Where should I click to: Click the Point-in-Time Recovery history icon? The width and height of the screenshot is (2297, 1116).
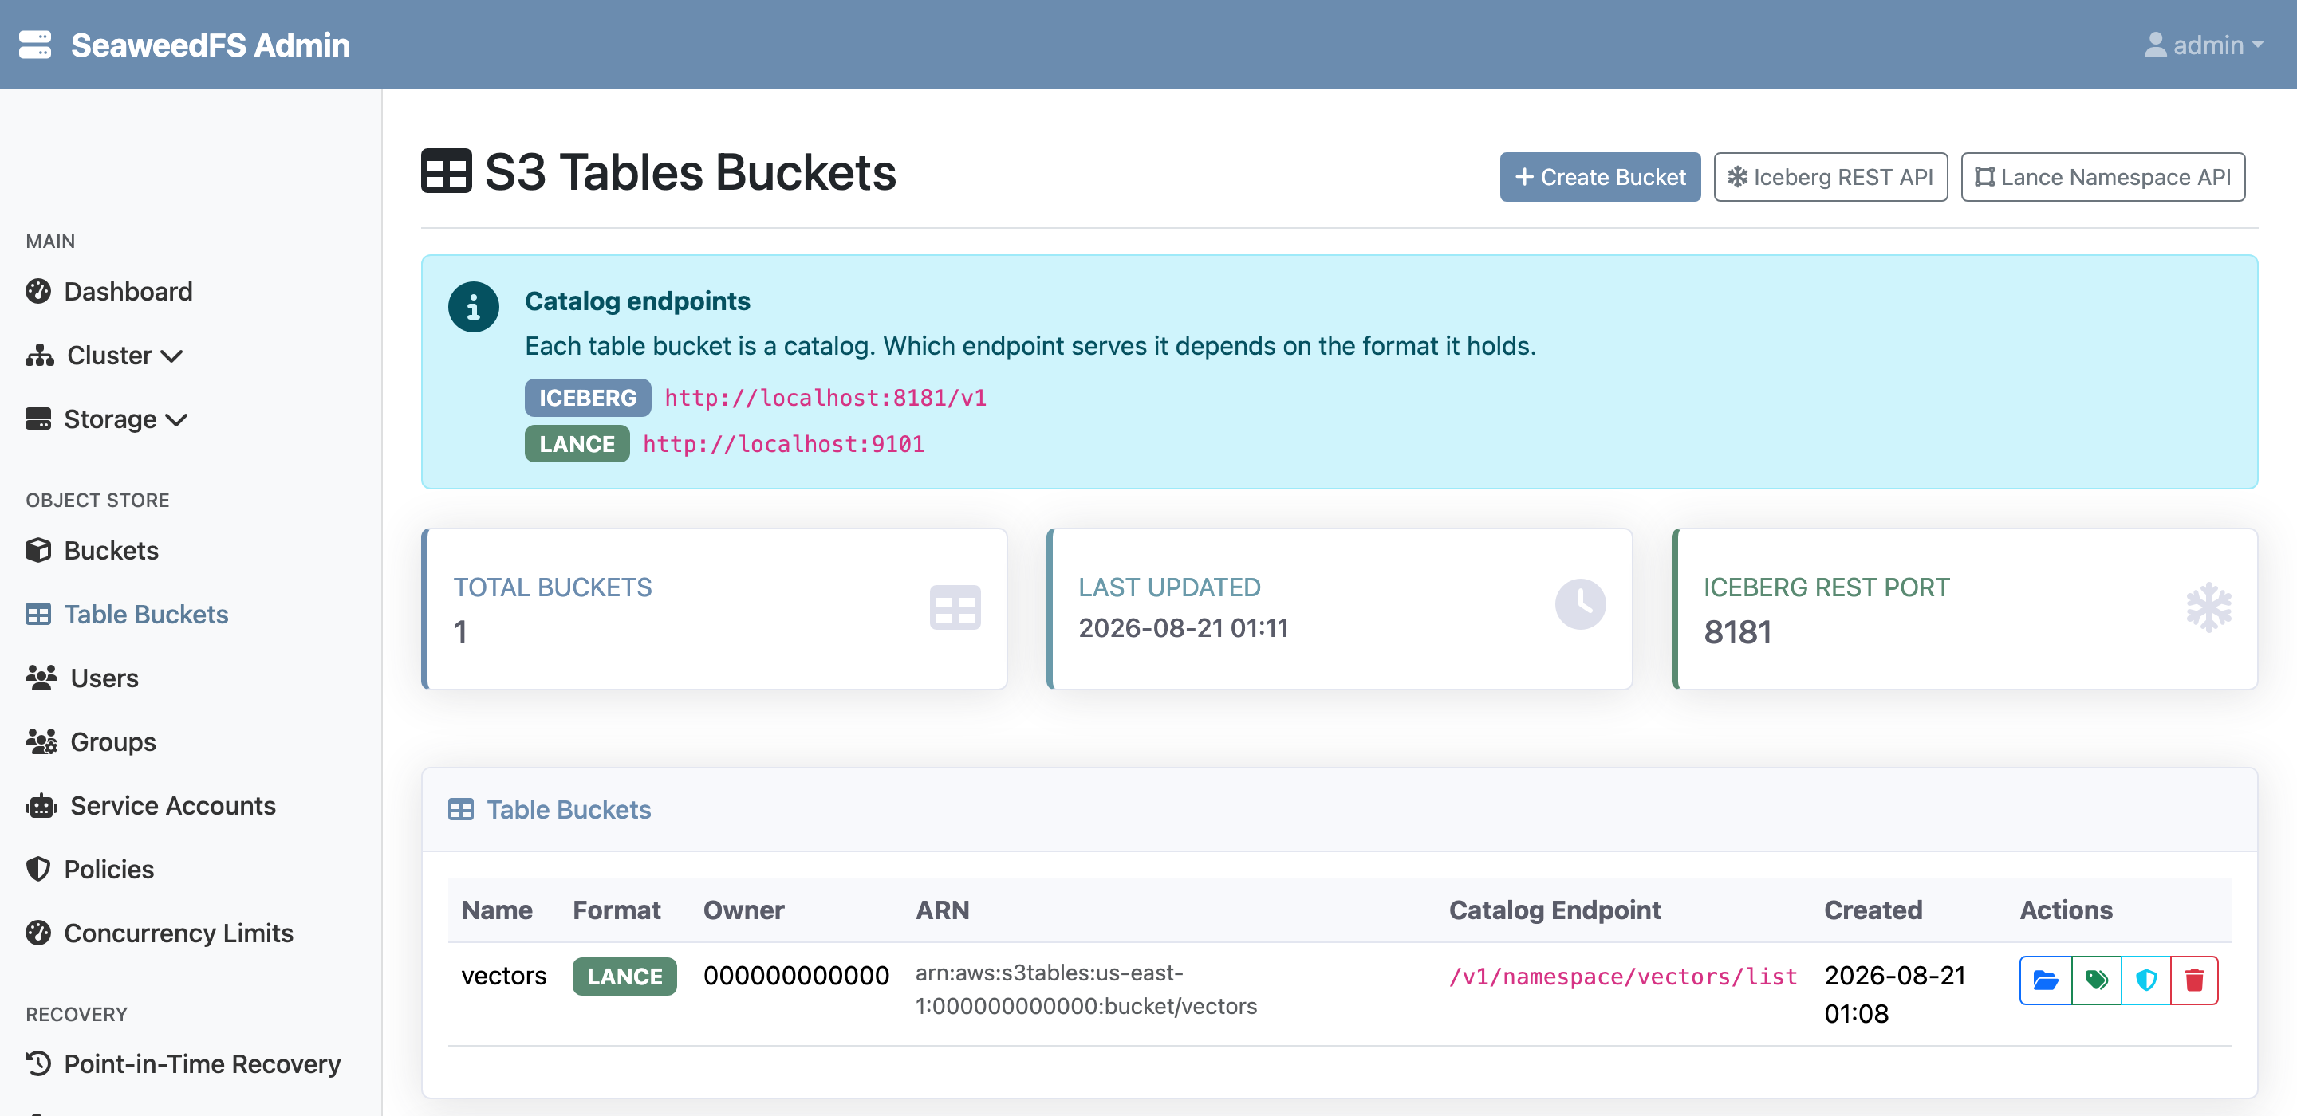tap(38, 1063)
